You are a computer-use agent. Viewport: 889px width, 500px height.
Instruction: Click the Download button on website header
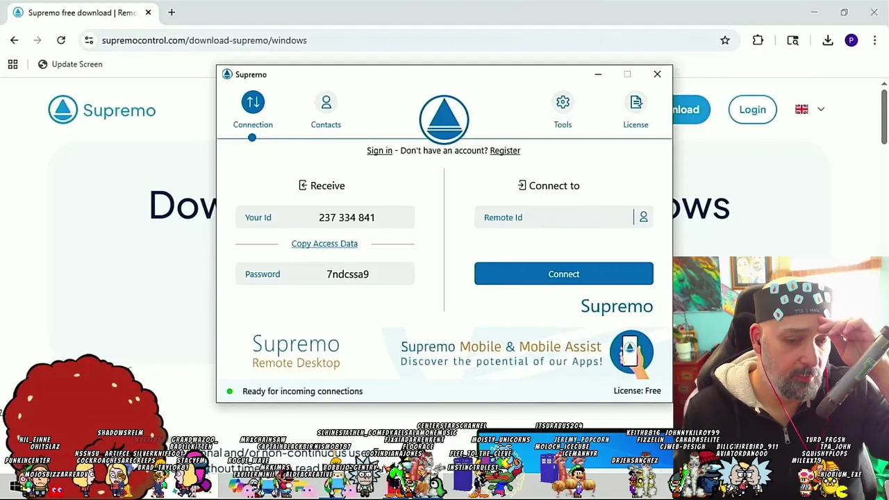pyautogui.click(x=691, y=110)
